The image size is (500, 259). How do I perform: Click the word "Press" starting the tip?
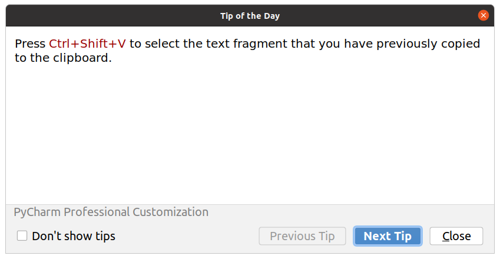tap(30, 44)
